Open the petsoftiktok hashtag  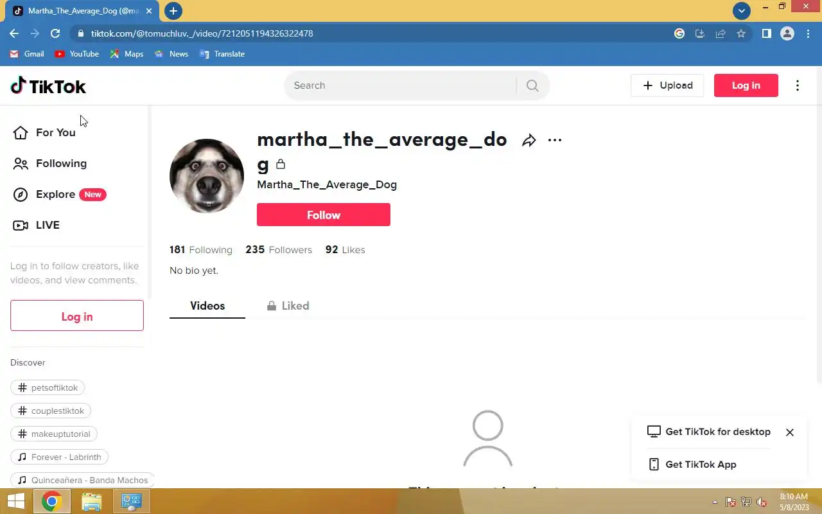tap(48, 387)
